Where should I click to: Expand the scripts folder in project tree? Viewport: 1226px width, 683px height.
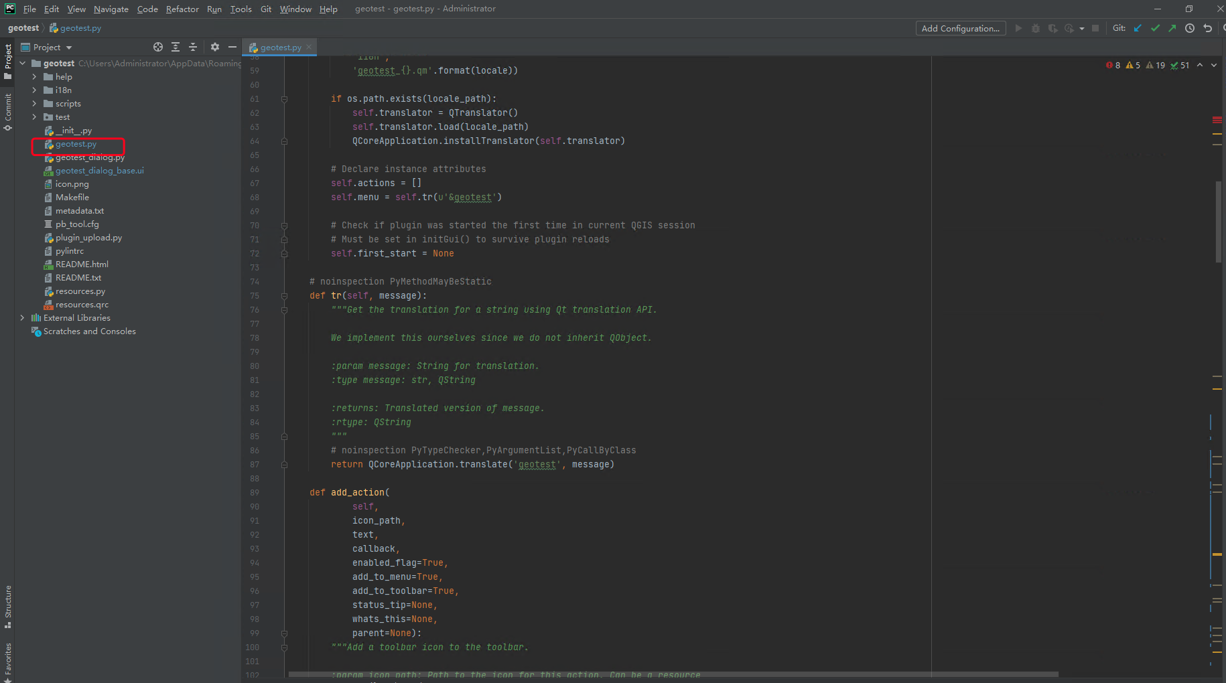(x=34, y=104)
